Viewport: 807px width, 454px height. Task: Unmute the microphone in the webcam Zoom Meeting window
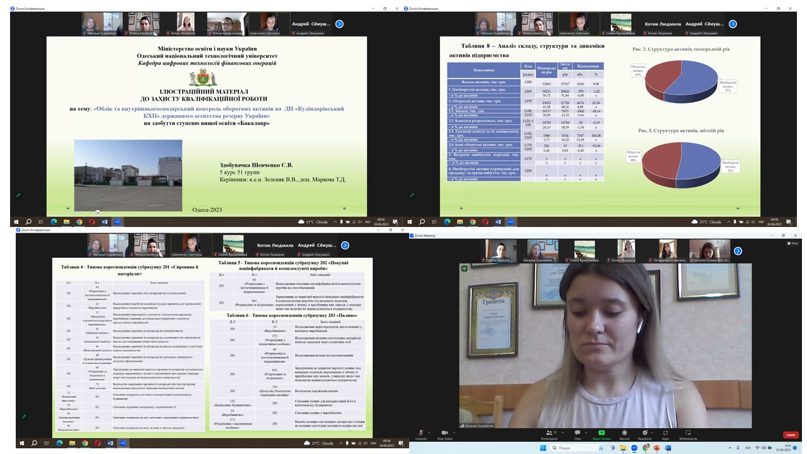tap(421, 434)
